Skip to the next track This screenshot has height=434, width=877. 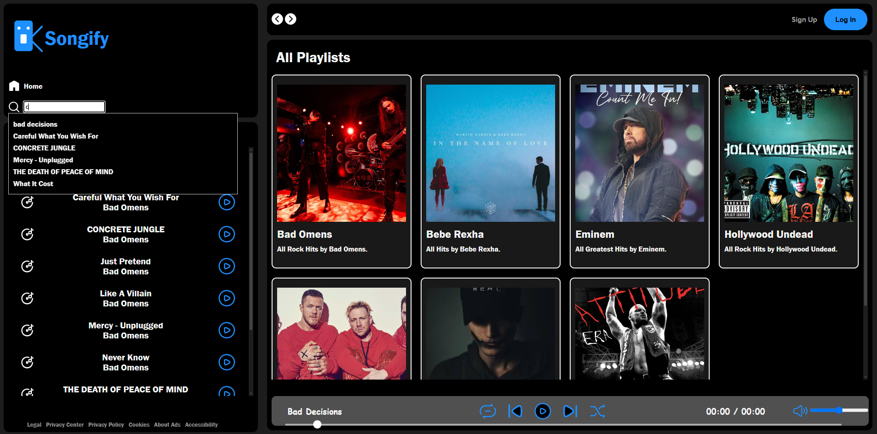click(x=570, y=411)
